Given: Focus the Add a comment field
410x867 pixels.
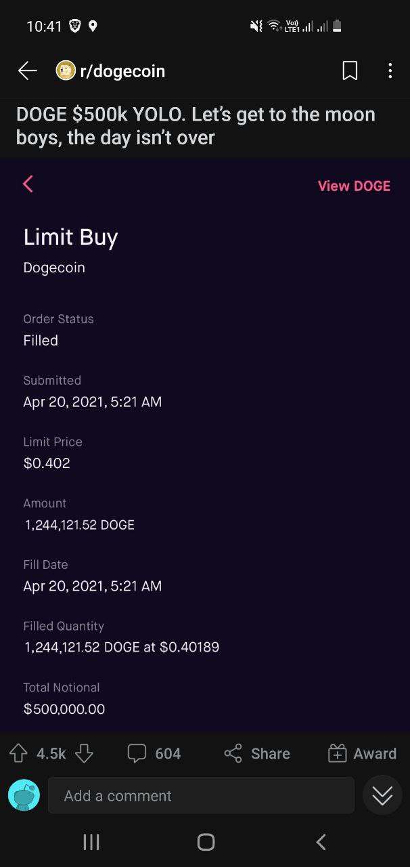Looking at the screenshot, I should [201, 795].
